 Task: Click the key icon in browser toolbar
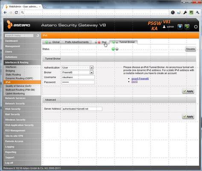tap(185, 12)
